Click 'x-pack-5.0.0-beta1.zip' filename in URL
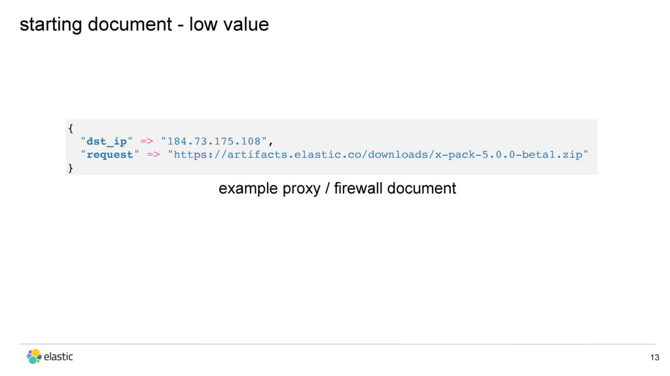The width and height of the screenshot is (670, 376). point(508,154)
